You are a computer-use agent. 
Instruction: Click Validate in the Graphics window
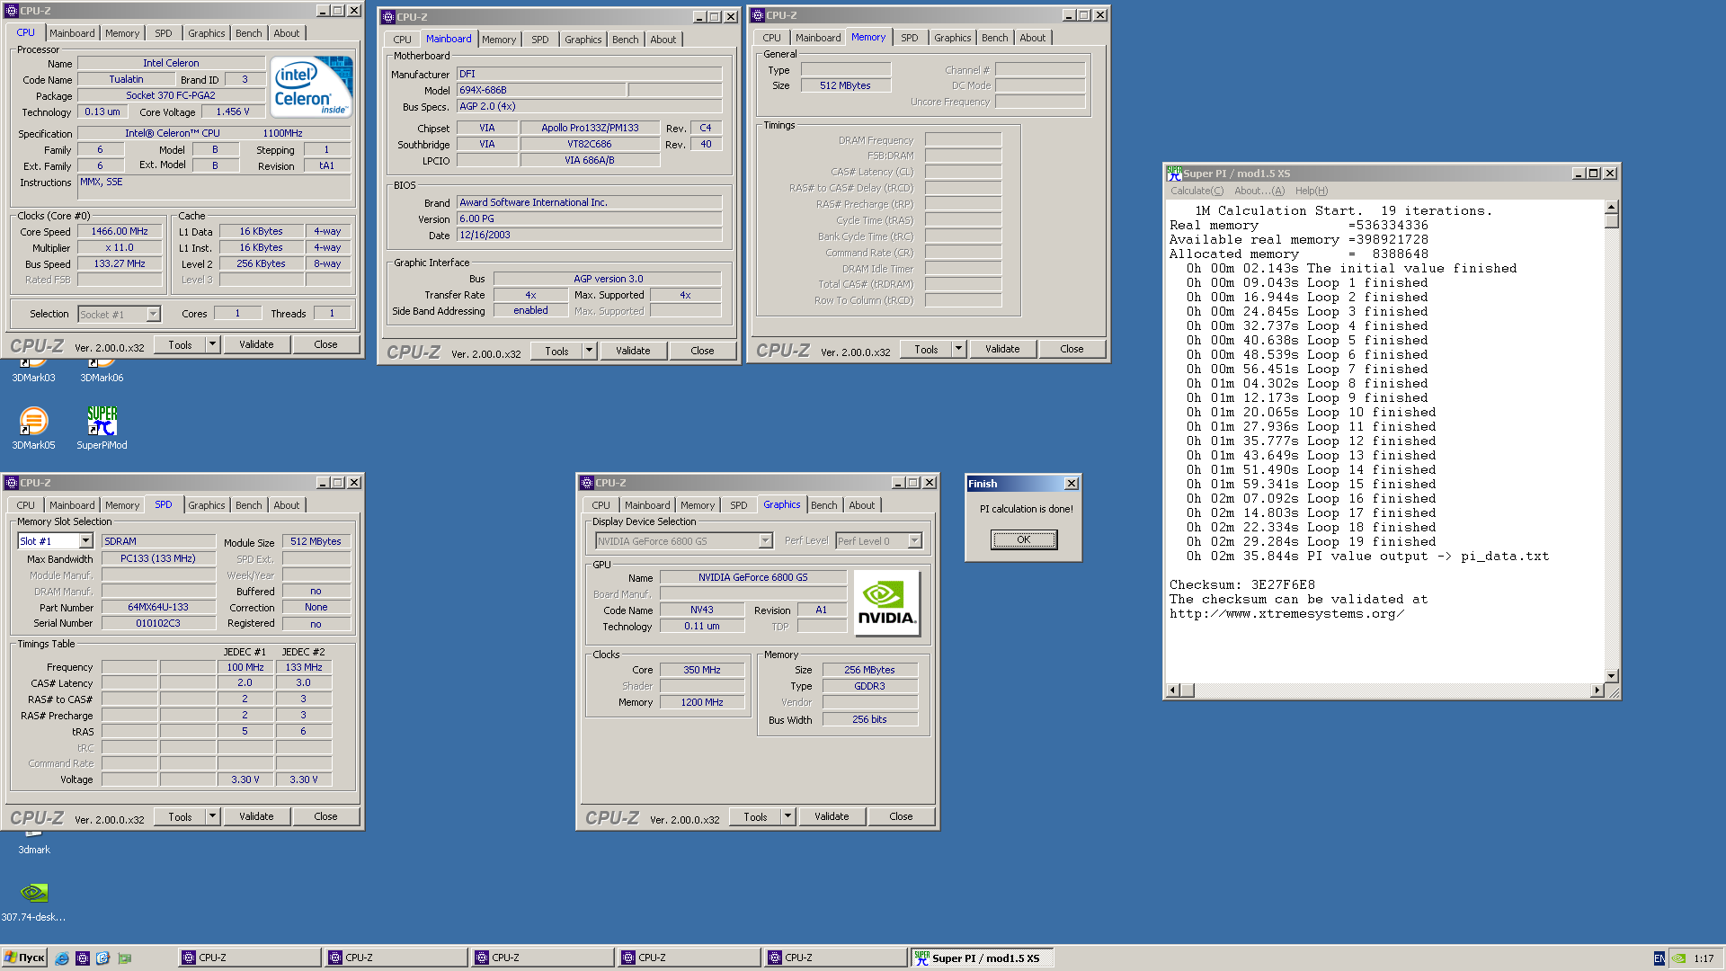tap(832, 816)
